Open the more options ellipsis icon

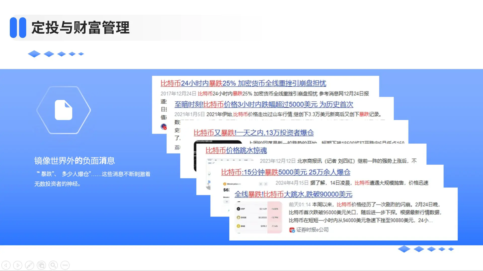[x=65, y=265]
